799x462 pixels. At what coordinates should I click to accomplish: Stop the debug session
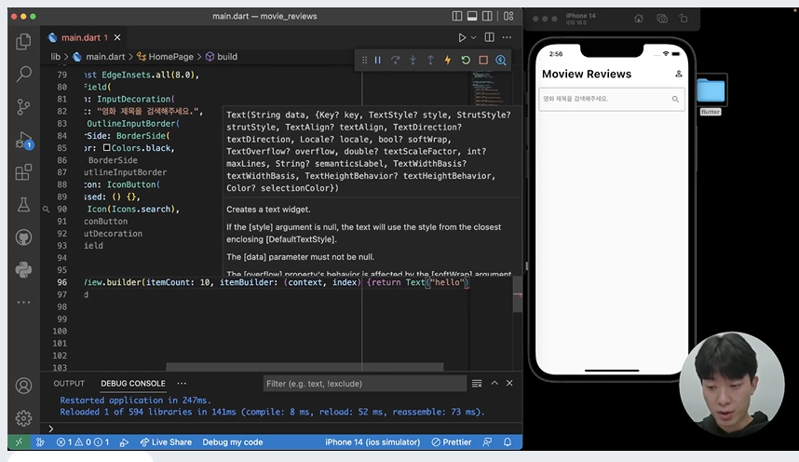483,61
